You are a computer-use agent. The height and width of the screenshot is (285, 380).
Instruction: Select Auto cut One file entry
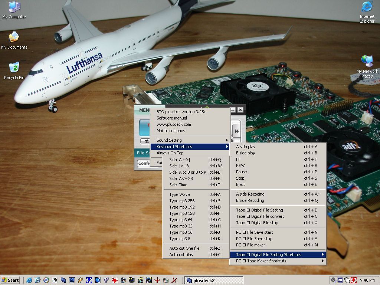pyautogui.click(x=196, y=248)
